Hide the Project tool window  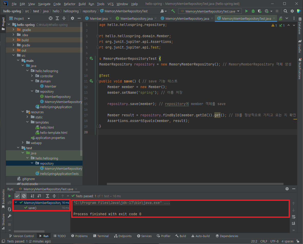[79, 18]
